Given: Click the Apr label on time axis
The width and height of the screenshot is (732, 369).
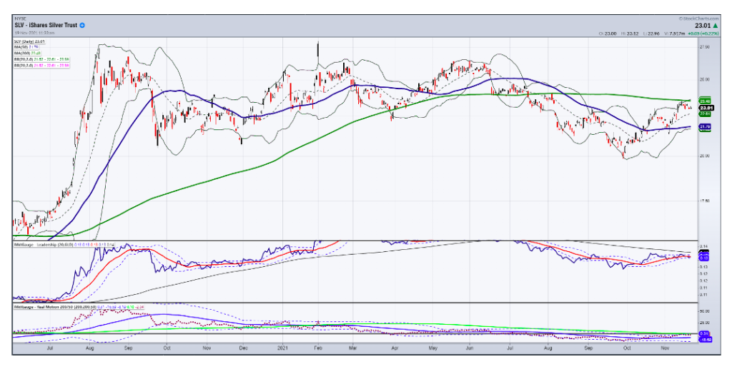Looking at the screenshot, I should (x=395, y=348).
